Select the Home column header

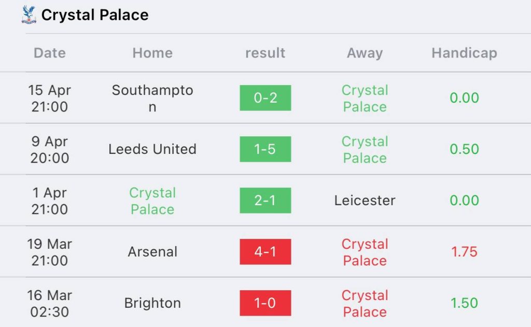coord(152,53)
